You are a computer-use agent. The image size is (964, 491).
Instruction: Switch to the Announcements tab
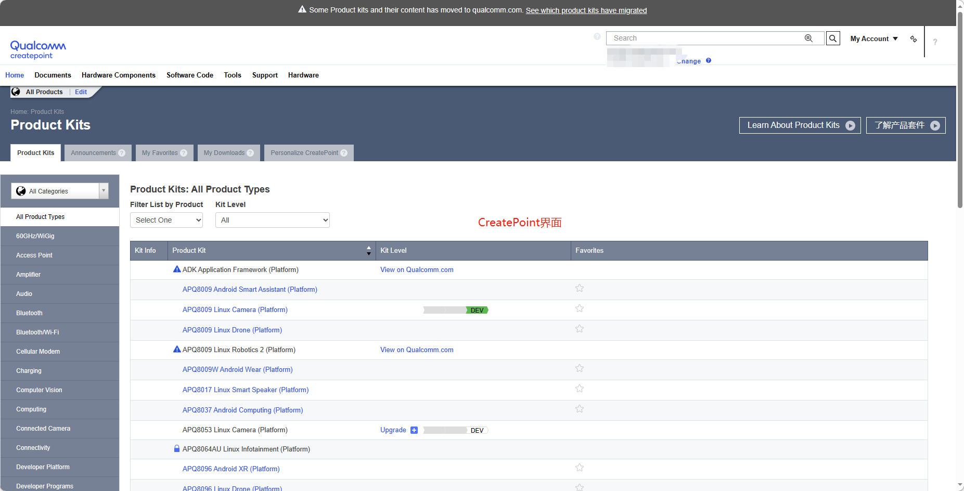point(98,153)
